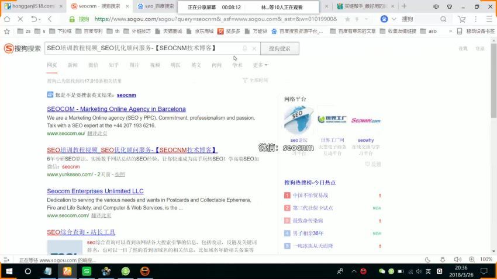The image size is (497, 279).
Task: Open the green S app on the taskbar
Action: click(87, 271)
